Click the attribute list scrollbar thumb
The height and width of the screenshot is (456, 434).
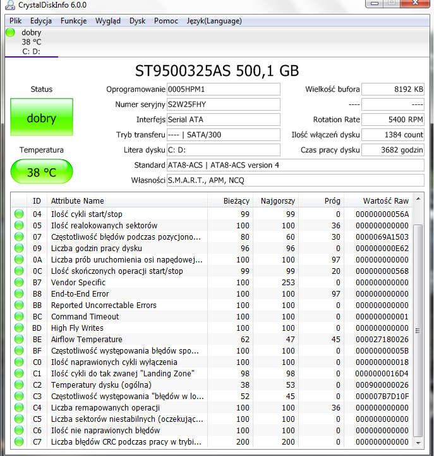(x=418, y=331)
